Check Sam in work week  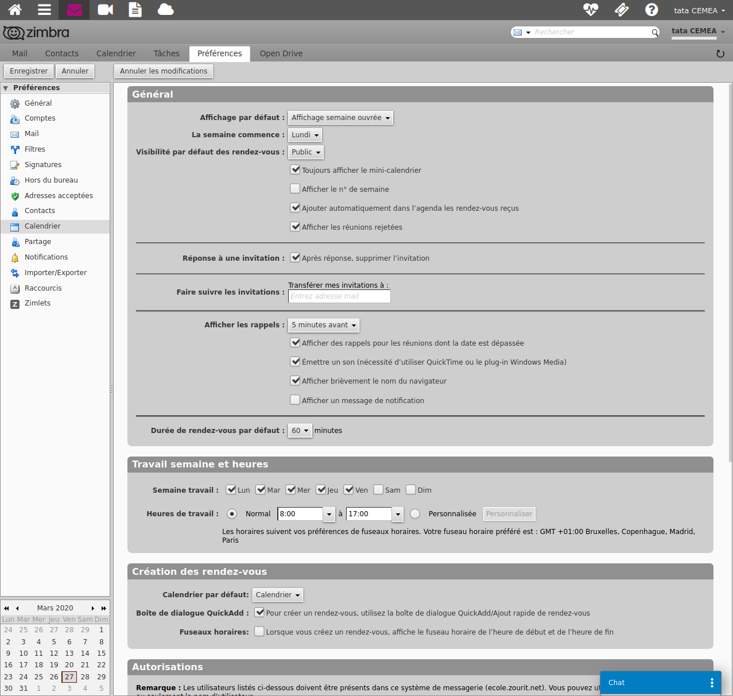pyautogui.click(x=378, y=489)
